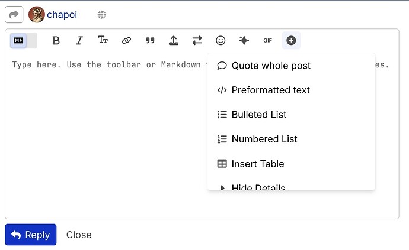The image size is (409, 250).
Task: Select Bulleted List option
Action: [x=291, y=115]
